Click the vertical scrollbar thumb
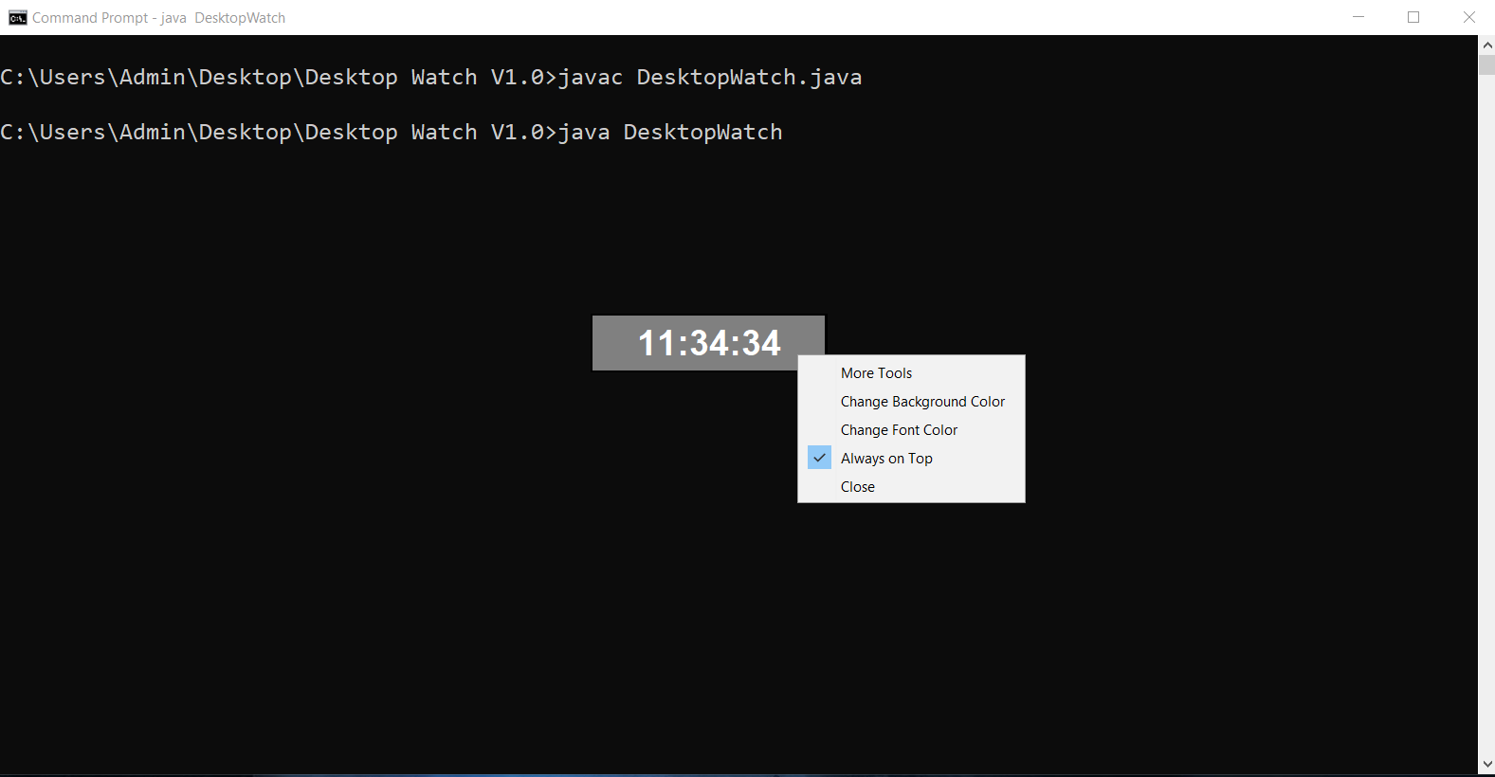The width and height of the screenshot is (1495, 777). pos(1486,64)
